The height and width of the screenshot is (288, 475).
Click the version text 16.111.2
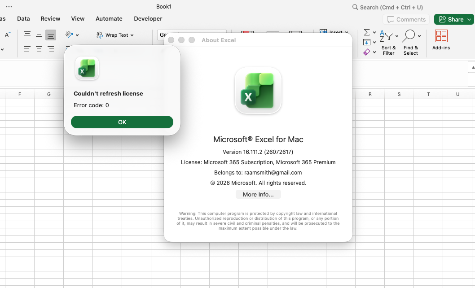pos(258,152)
